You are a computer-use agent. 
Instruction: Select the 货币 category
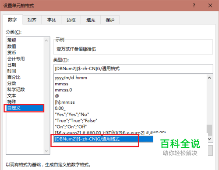click(x=12, y=53)
